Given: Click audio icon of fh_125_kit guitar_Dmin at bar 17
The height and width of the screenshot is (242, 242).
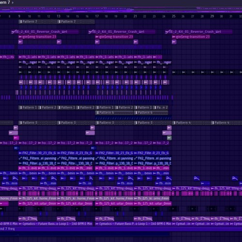Looking at the screenshot, I should tap(97, 204).
